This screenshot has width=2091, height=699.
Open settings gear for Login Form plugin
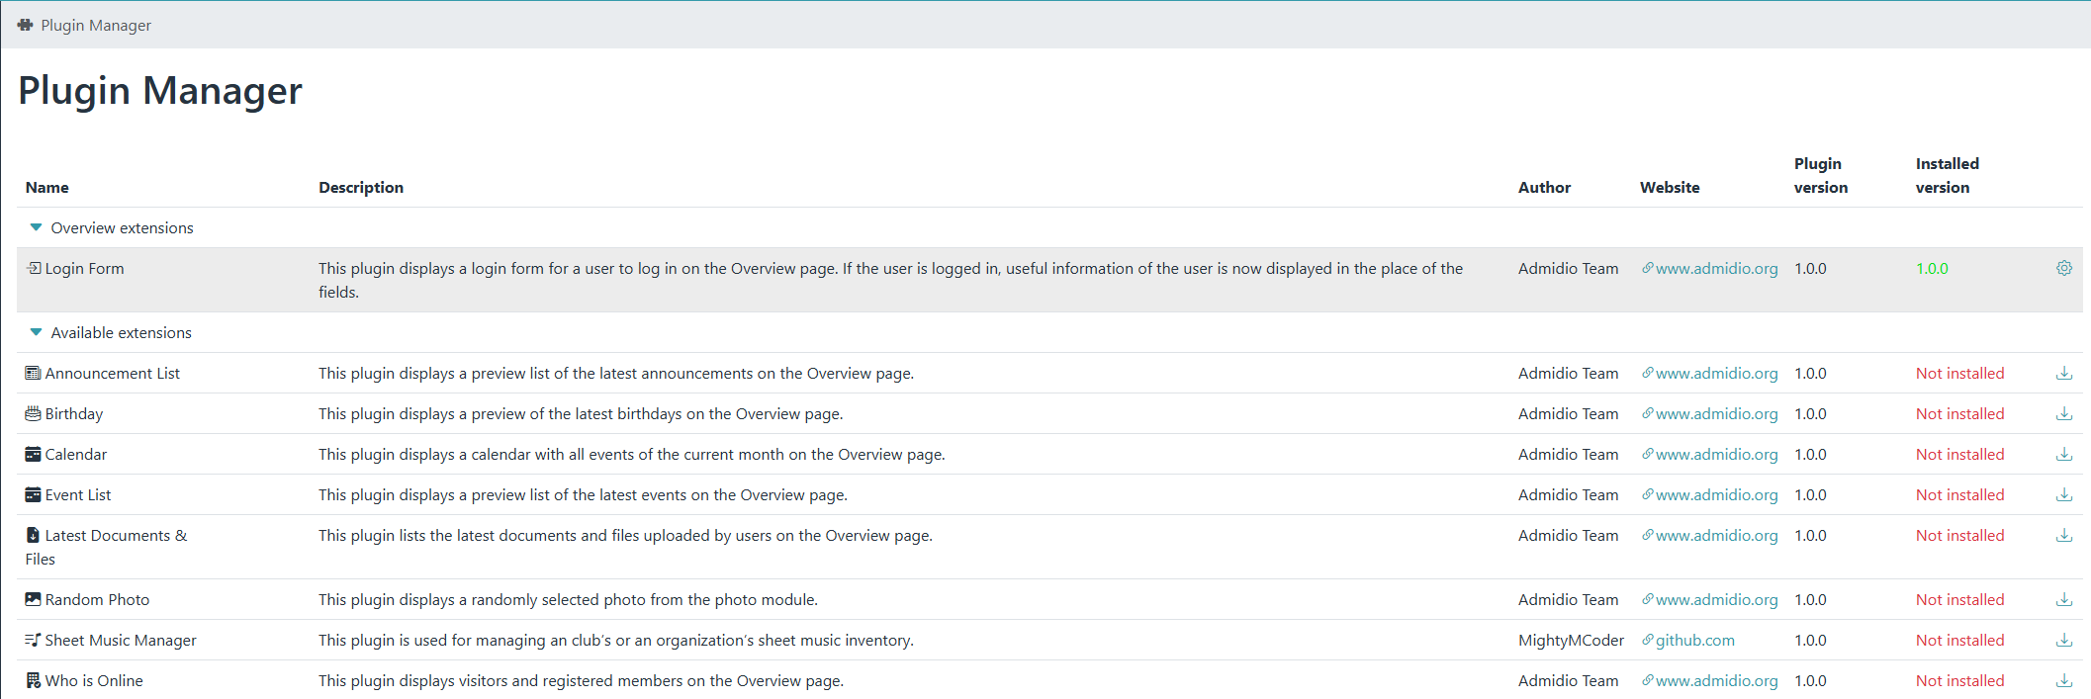click(x=2063, y=268)
